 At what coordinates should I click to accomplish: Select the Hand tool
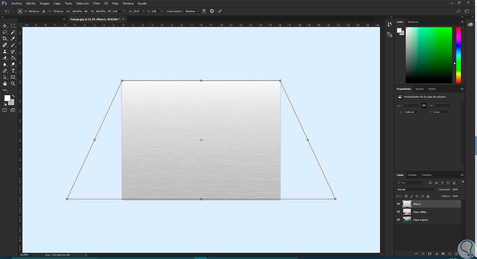click(x=5, y=84)
